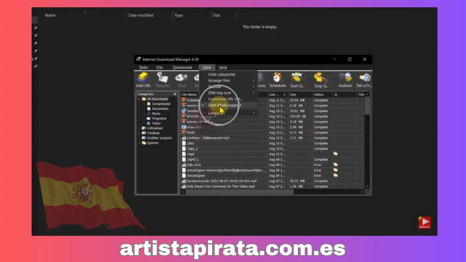Click the queue icon in the Zalo AI.ts row
Viewport: 466px width, 262px height.
(x=335, y=165)
